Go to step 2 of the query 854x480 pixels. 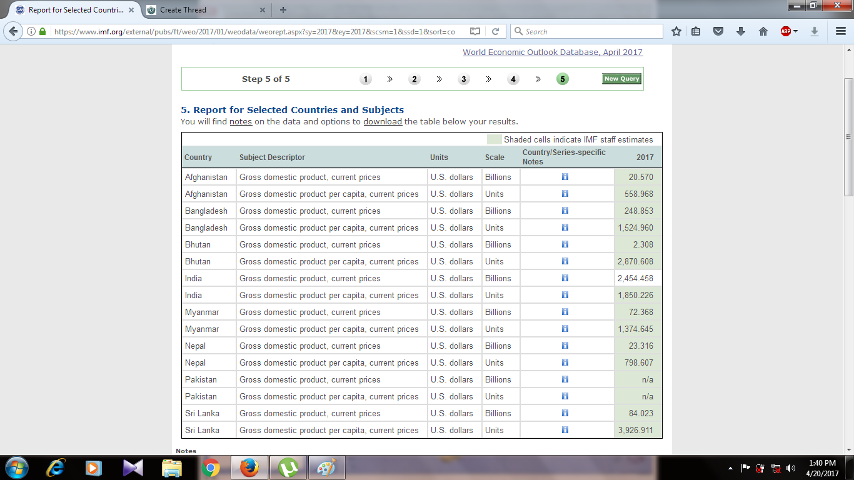(x=414, y=79)
